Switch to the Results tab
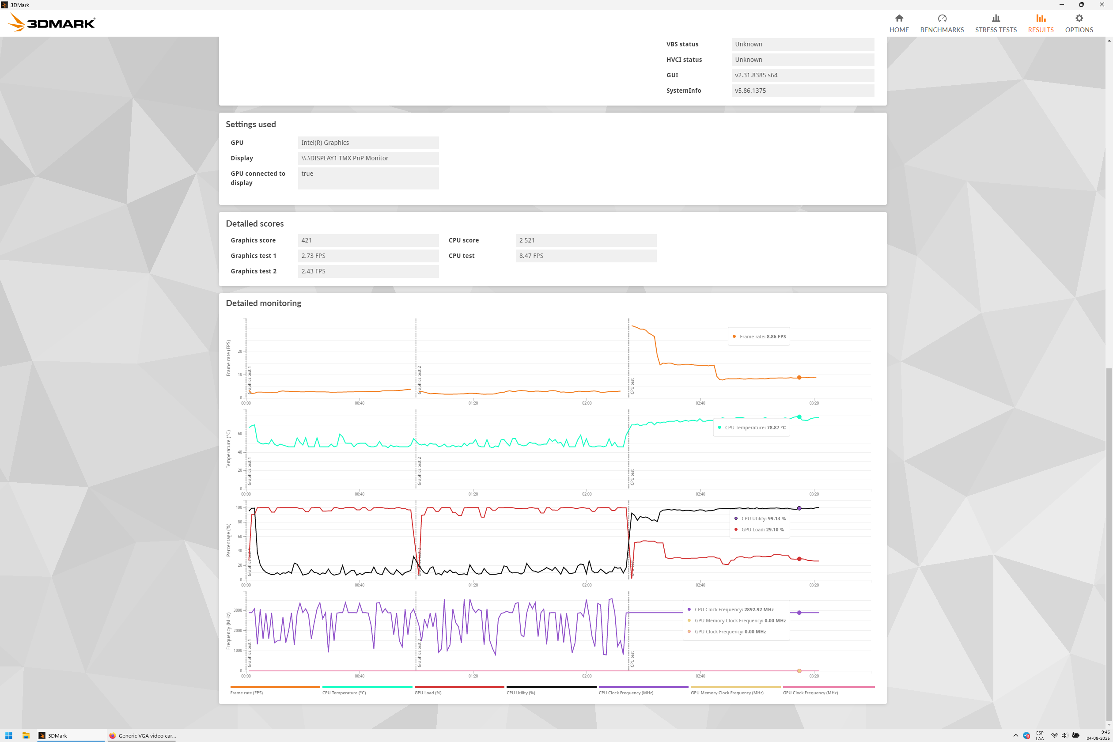This screenshot has height=742, width=1113. 1040,23
